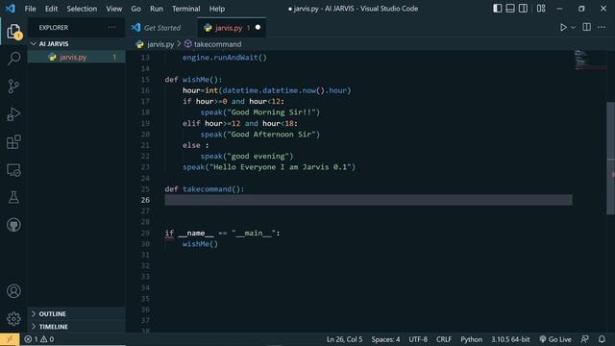Open editor More Actions ellipsis
This screenshot has width=615, height=346.
click(x=602, y=27)
